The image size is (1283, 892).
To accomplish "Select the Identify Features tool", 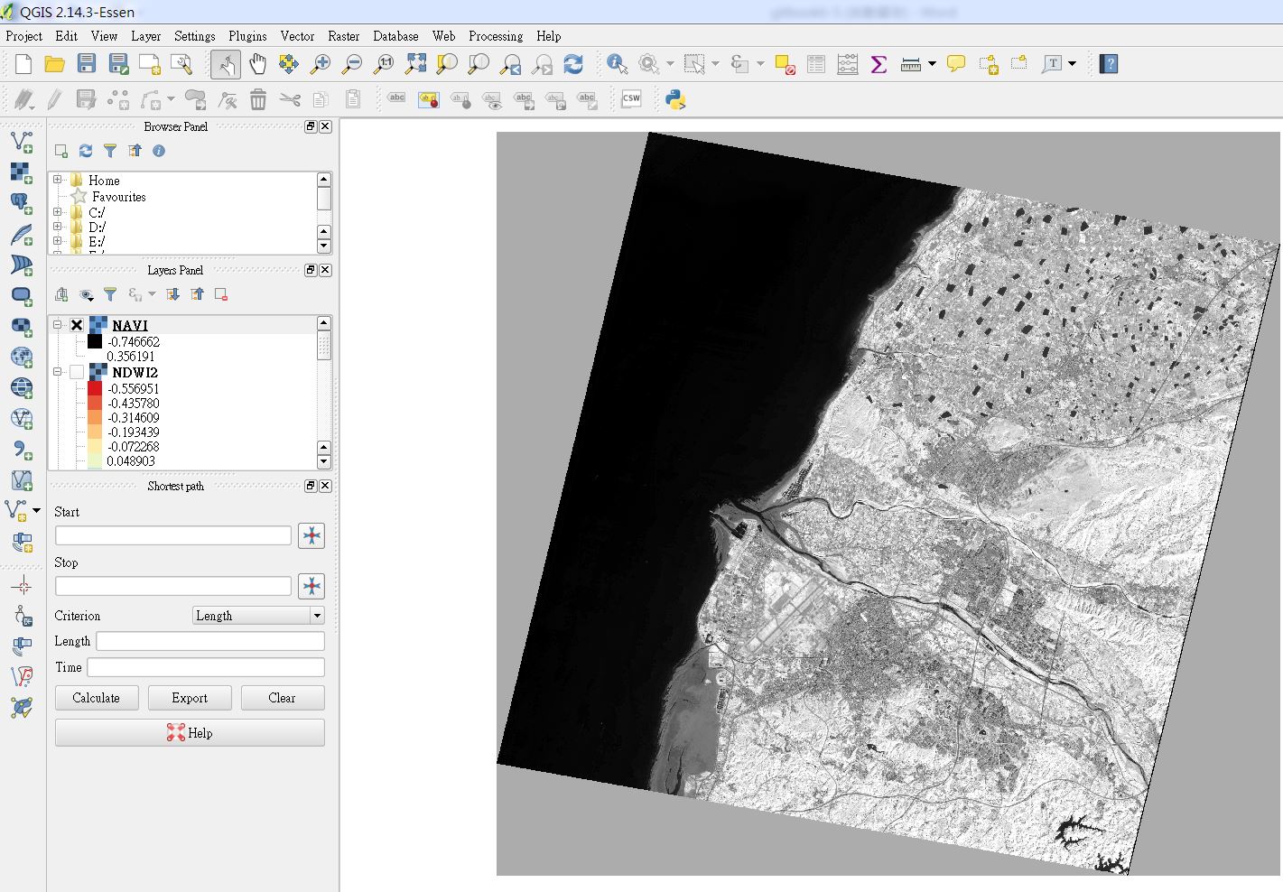I will (618, 64).
